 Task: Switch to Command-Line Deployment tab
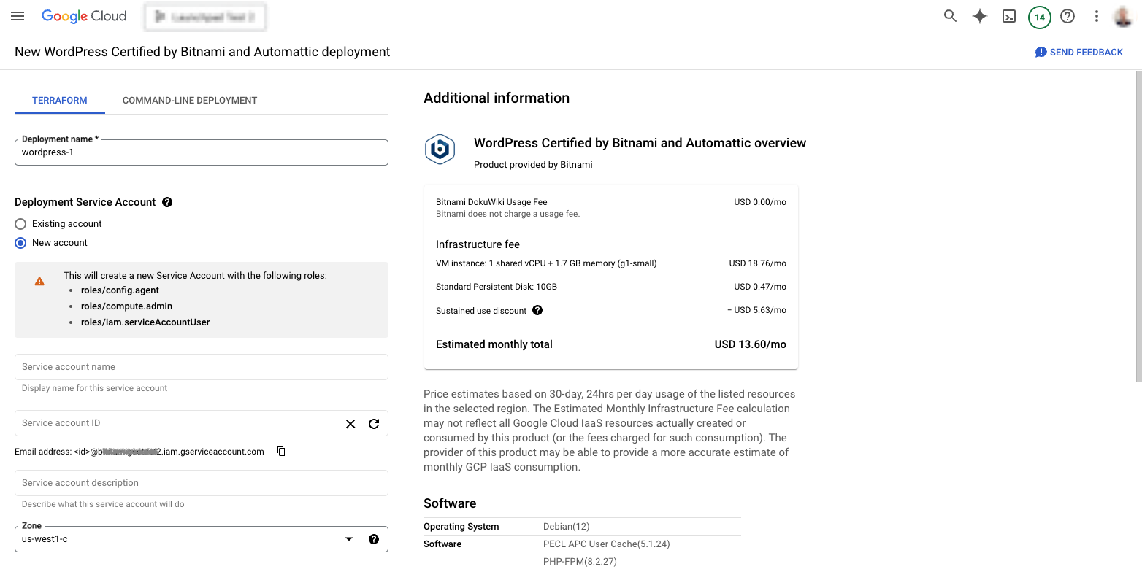[x=190, y=100]
